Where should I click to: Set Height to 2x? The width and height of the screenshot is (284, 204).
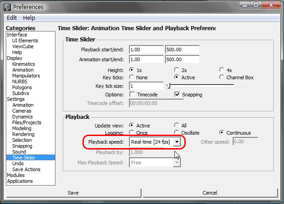point(176,70)
